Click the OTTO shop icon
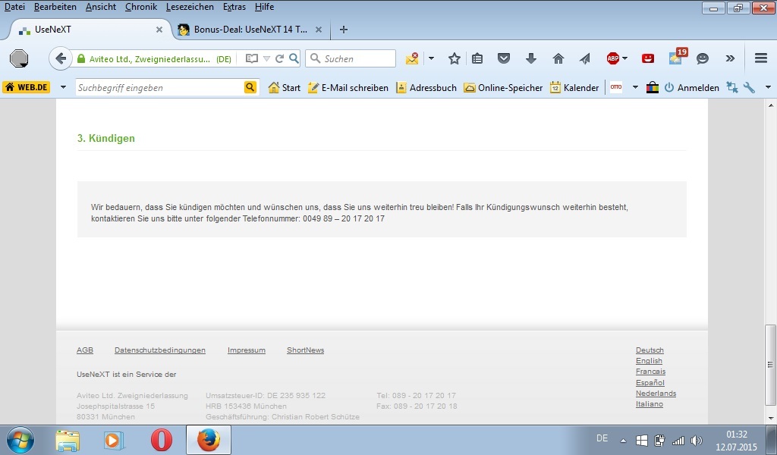This screenshot has width=777, height=455. tap(616, 87)
